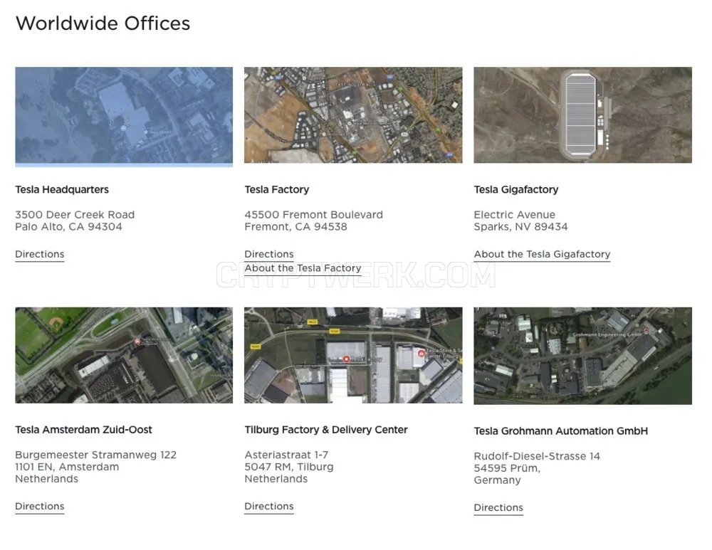Open About the Tesla Factory link
The image size is (712, 550).
point(303,268)
